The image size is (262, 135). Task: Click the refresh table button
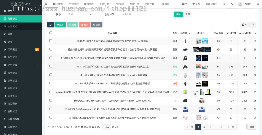coord(50,24)
